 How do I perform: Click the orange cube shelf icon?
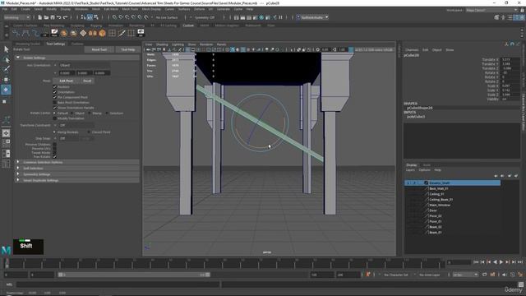[x=102, y=33]
